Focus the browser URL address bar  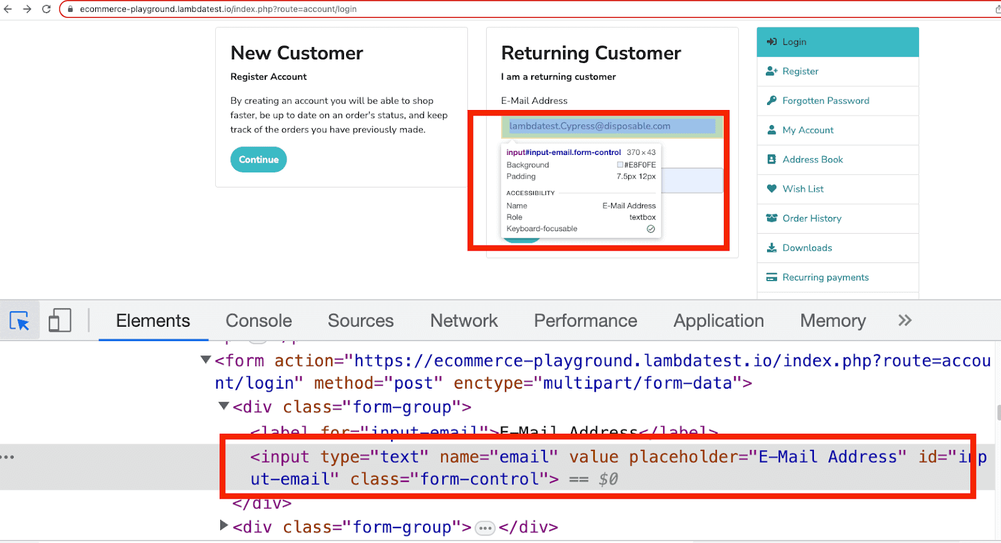coord(532,9)
